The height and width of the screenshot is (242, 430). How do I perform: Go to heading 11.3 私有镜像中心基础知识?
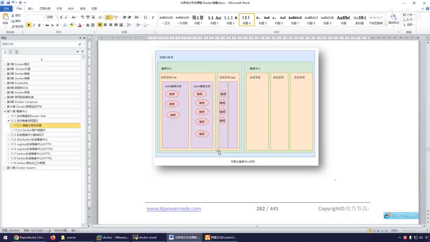pyautogui.click(x=27, y=135)
